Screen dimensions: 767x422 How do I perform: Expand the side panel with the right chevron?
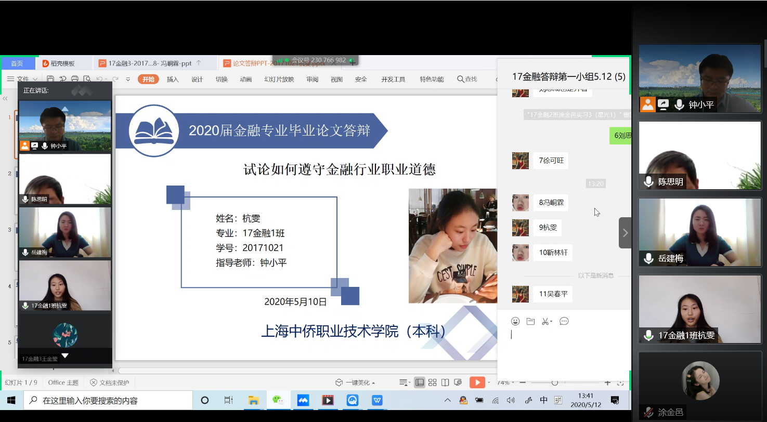click(625, 233)
